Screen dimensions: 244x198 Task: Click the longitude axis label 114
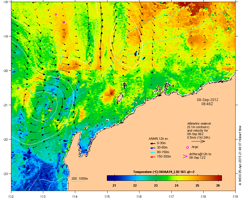[75, 197]
